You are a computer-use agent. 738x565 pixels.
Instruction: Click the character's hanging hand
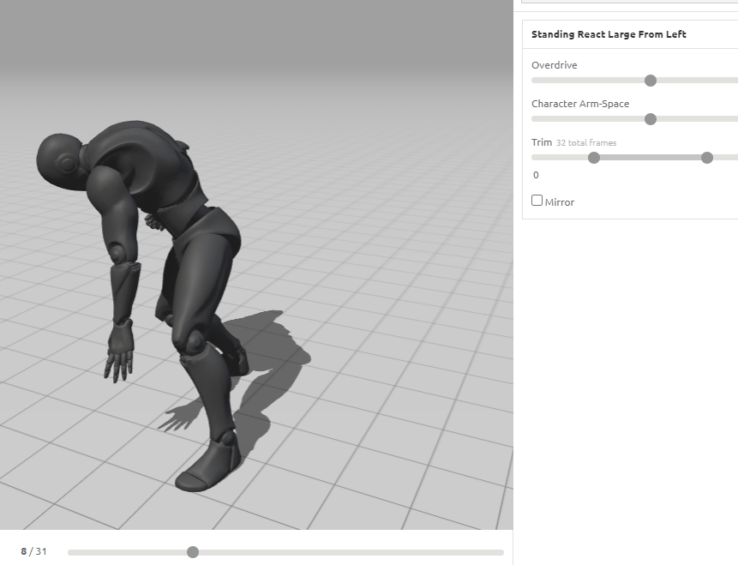point(119,352)
